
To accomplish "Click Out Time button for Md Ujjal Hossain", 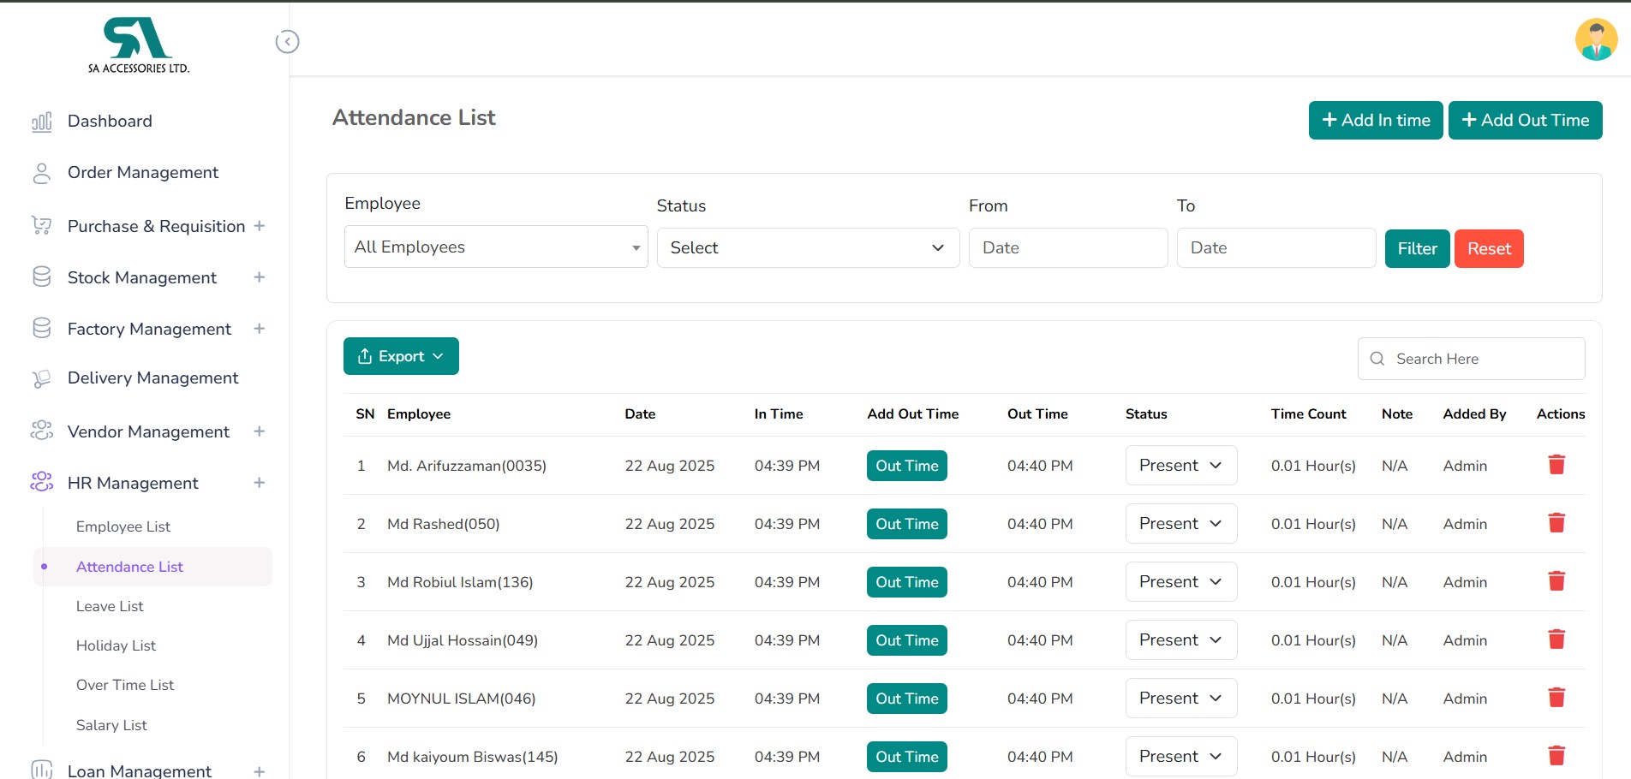I will pos(906,640).
